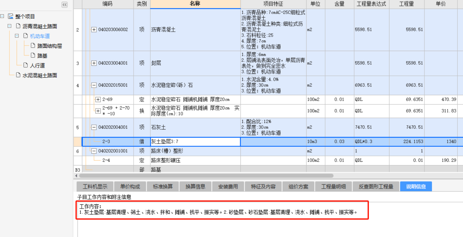Select 人行道 in the project tree

coord(38,65)
